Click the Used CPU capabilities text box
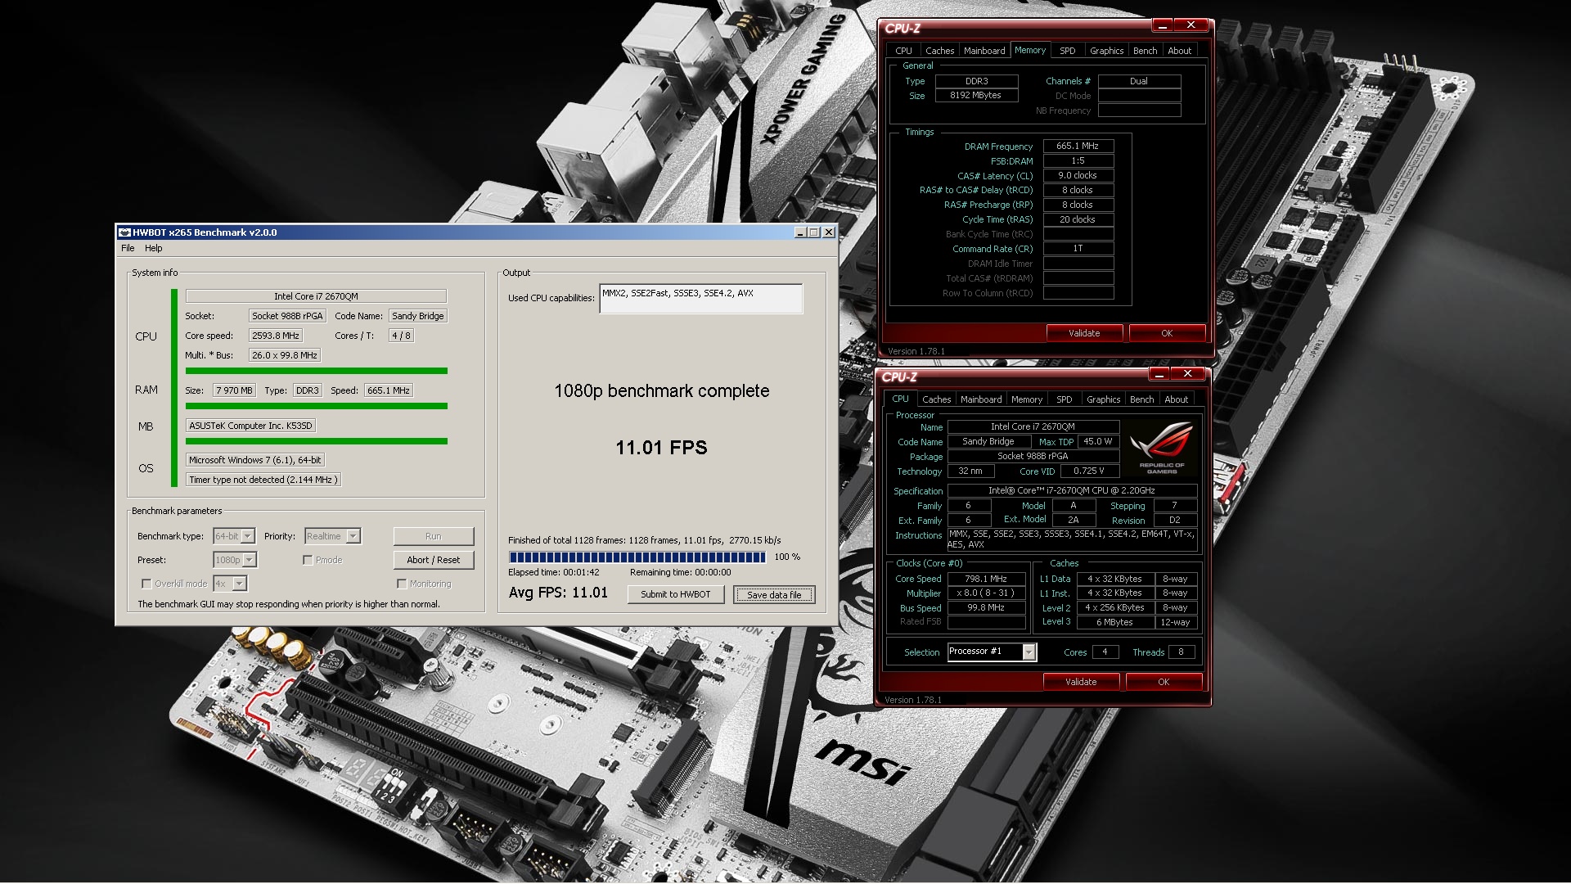This screenshot has width=1571, height=884. [x=701, y=299]
